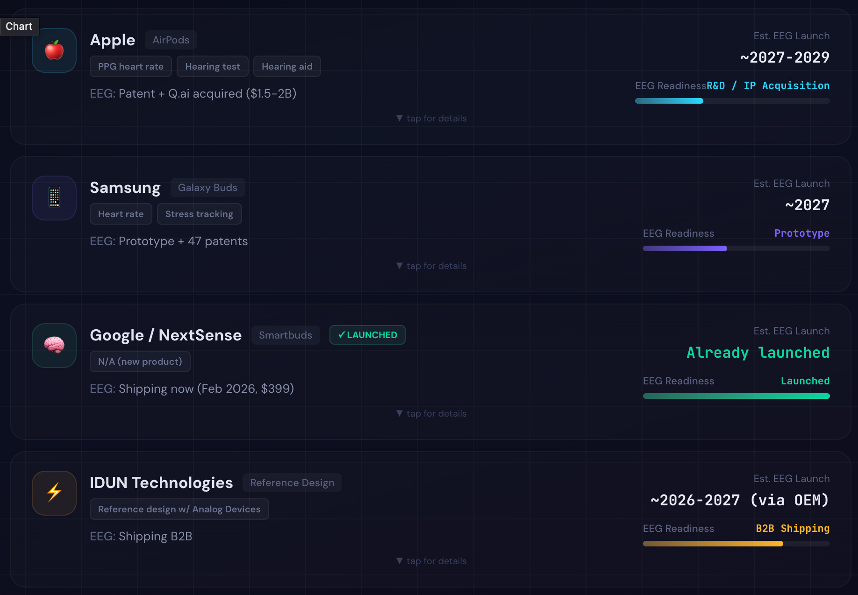Click the Reference Design tag
Viewport: 858px width, 595px height.
[x=292, y=483]
